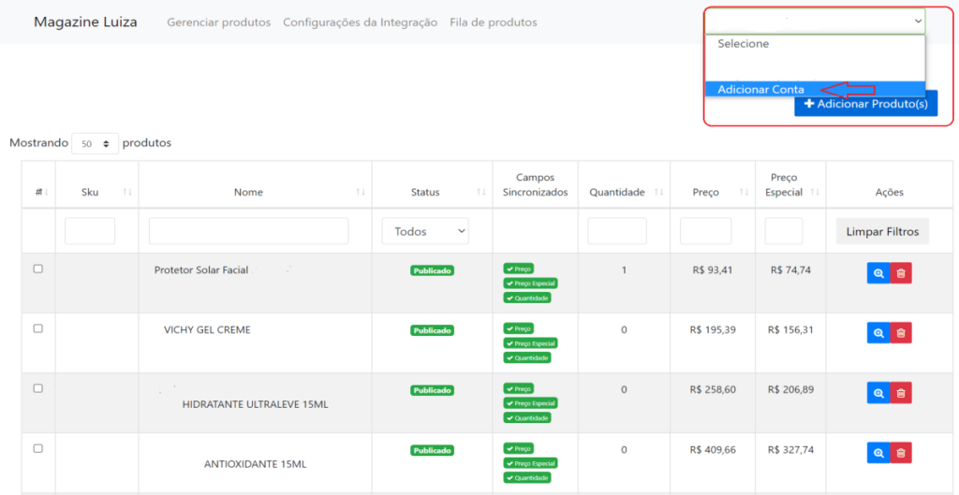Open the Status filter dropdown showing Todos
959x495 pixels.
(x=425, y=231)
